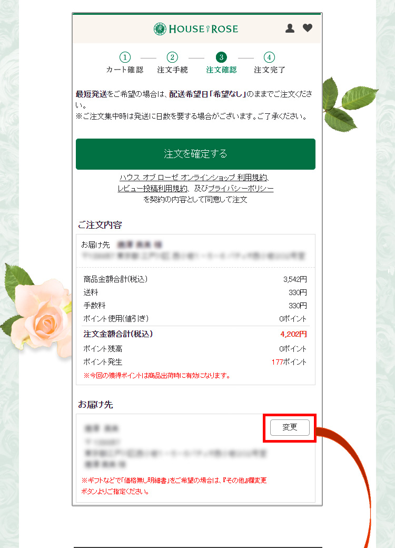Click 注文確認 step label
This screenshot has width=395, height=548.
coord(221,70)
